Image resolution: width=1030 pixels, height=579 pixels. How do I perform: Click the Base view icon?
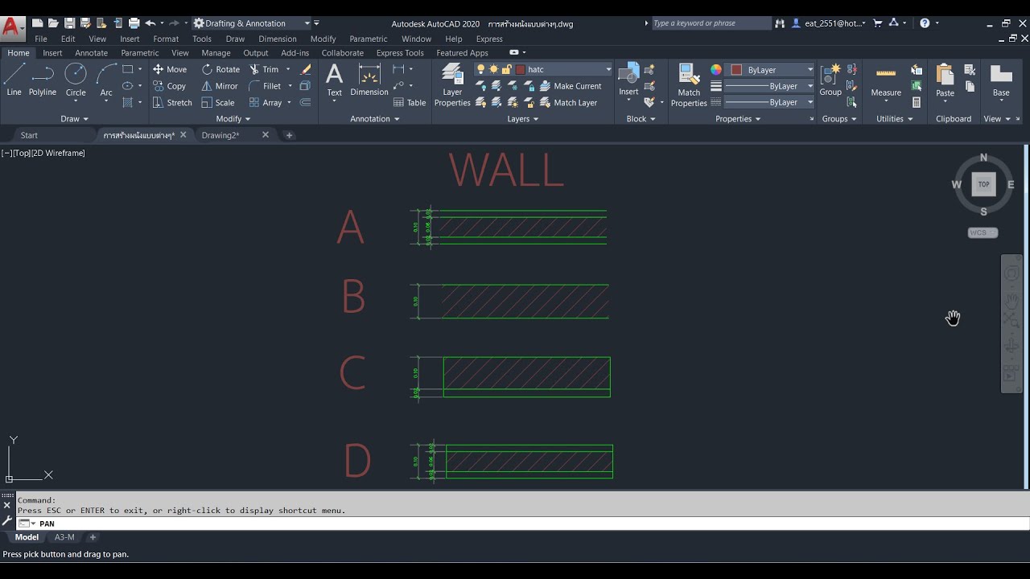[x=1001, y=80]
